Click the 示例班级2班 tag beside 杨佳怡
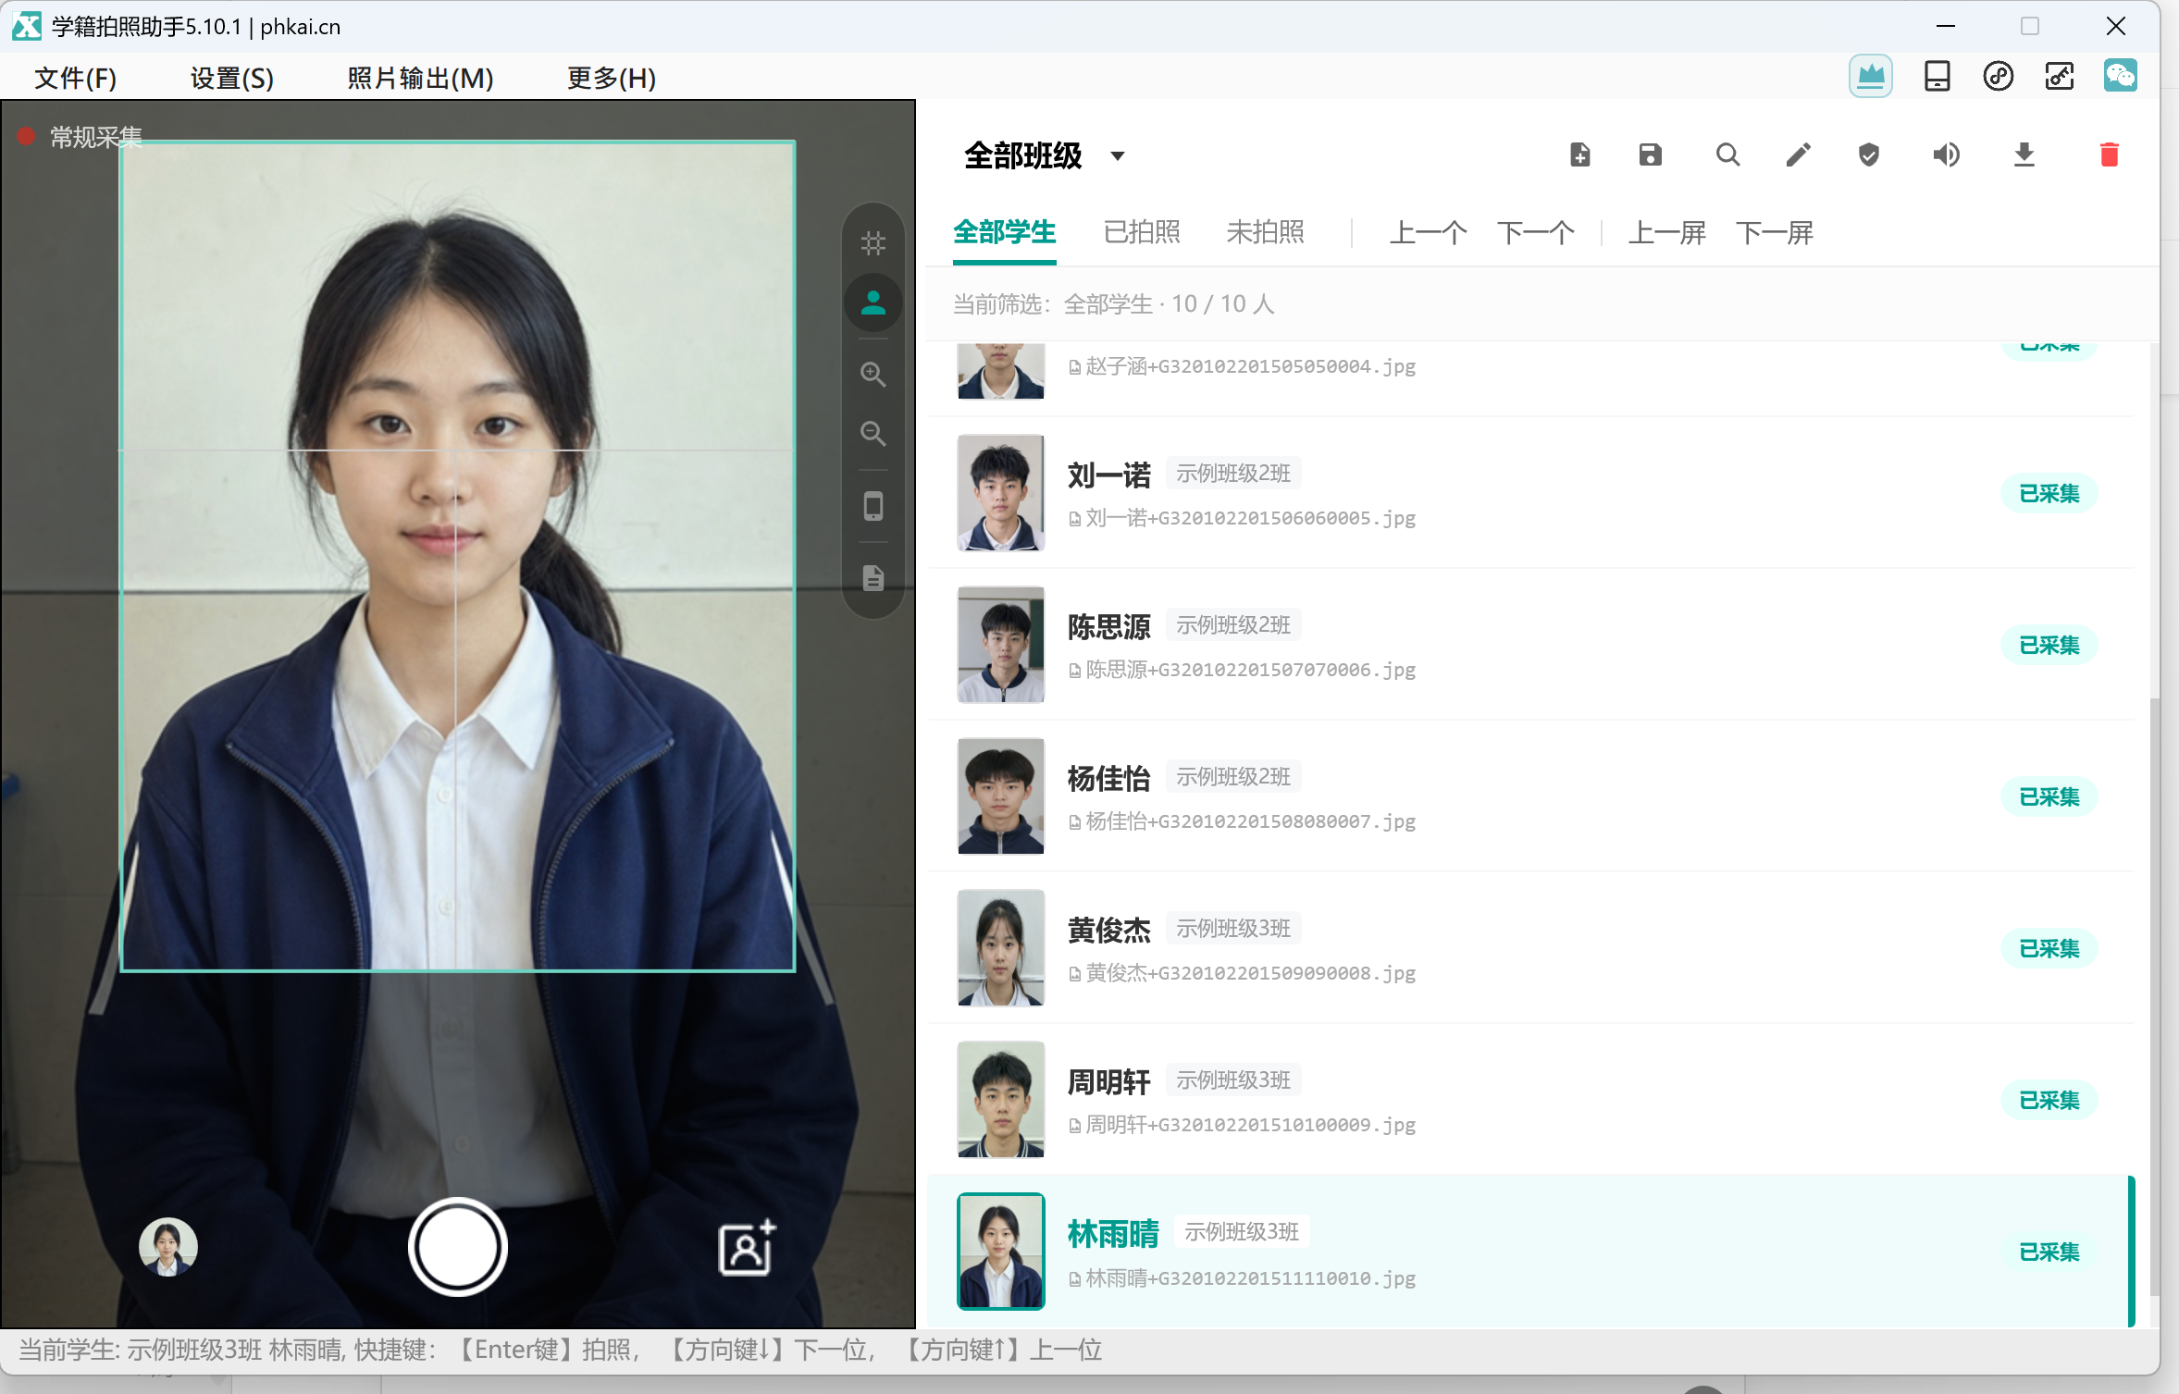This screenshot has width=2179, height=1394. (x=1233, y=777)
